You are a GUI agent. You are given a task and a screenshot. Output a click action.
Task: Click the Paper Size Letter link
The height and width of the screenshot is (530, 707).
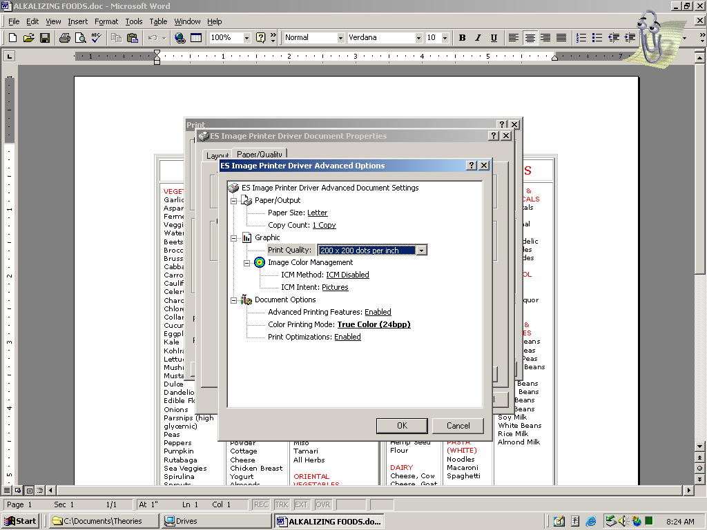317,213
